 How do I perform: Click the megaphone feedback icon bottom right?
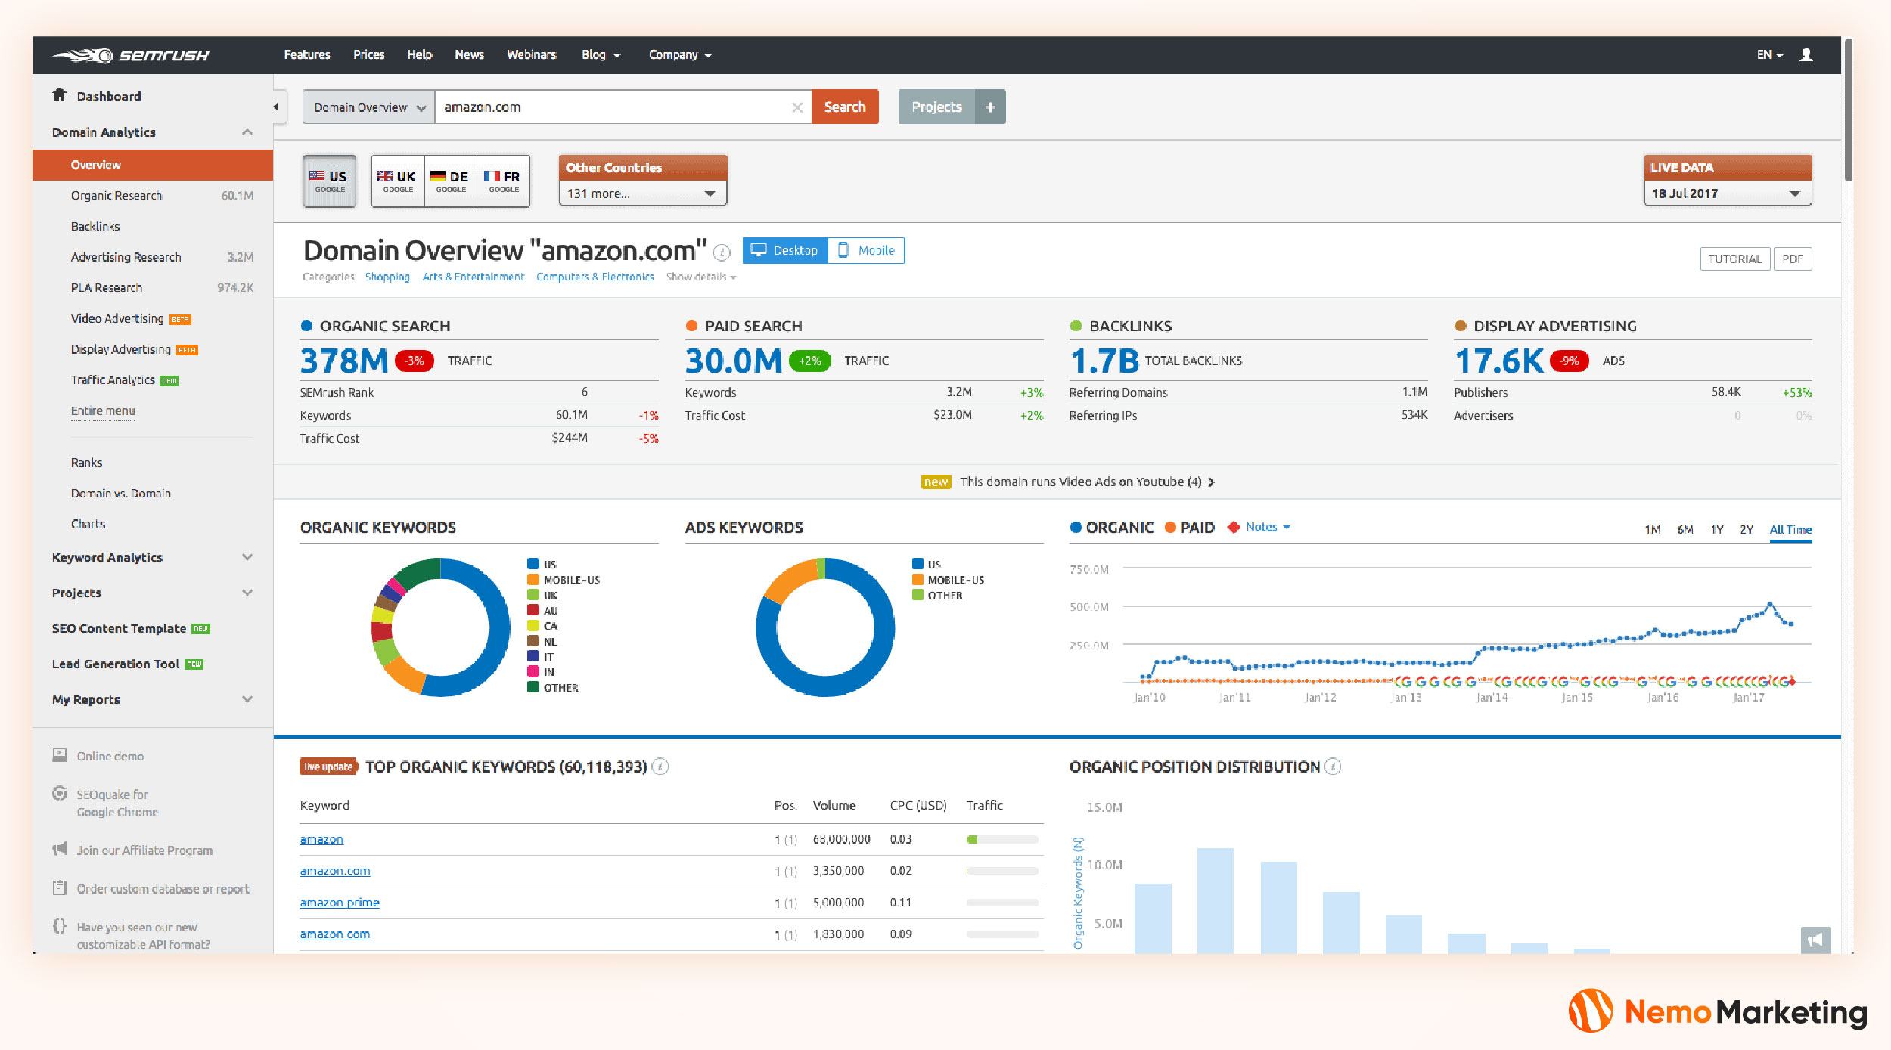[1815, 940]
